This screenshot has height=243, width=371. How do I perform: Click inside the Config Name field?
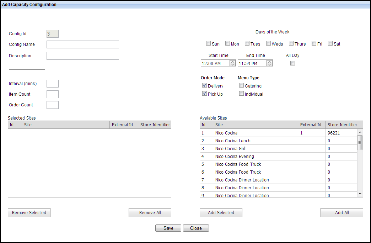(x=82, y=44)
